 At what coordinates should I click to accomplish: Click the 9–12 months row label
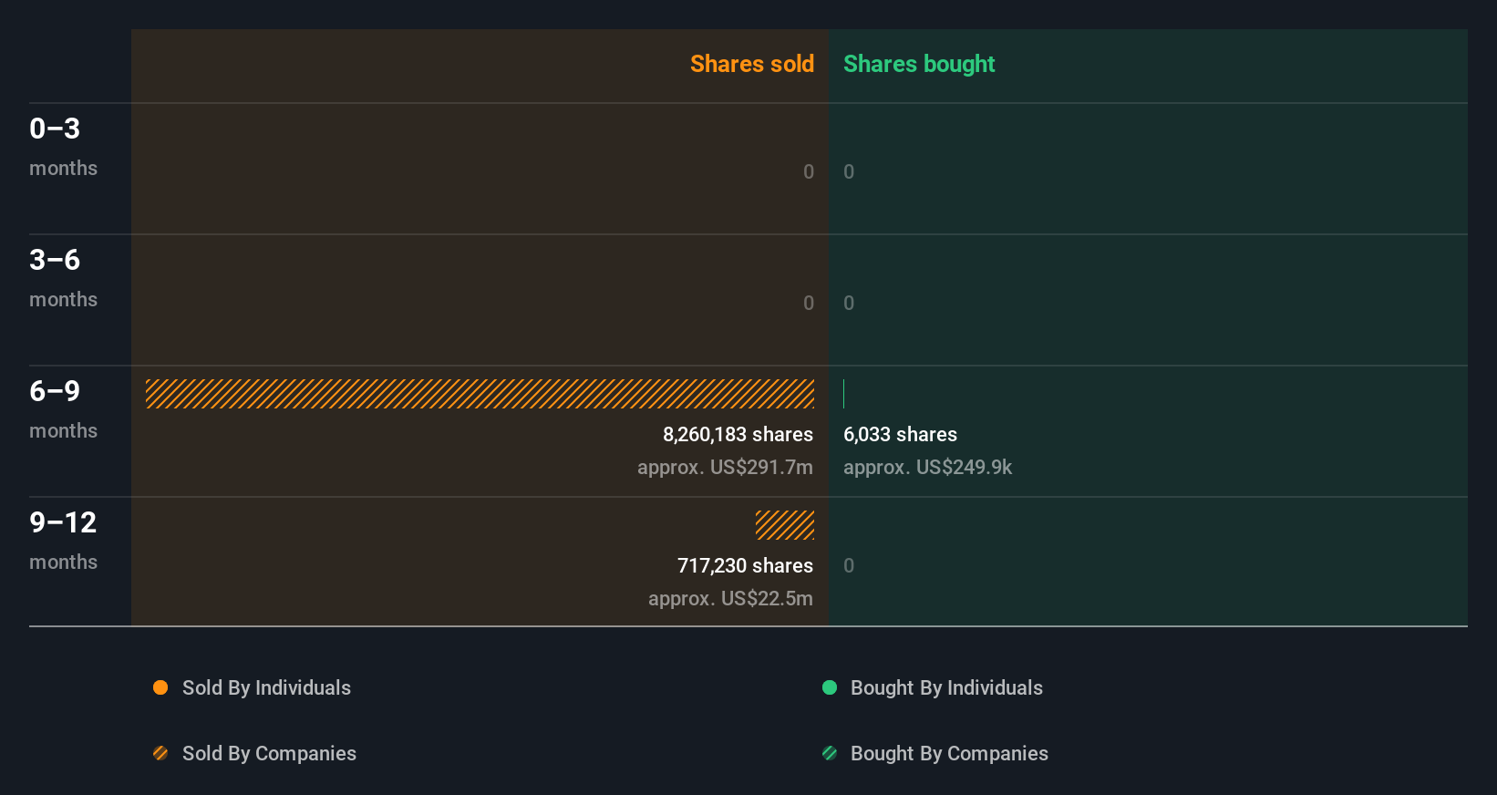[x=63, y=540]
